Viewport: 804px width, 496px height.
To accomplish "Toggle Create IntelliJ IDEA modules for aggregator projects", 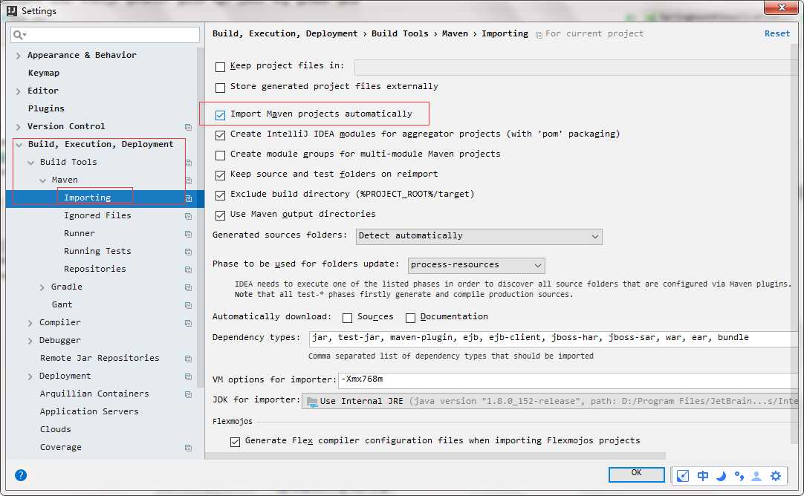I will pos(220,134).
